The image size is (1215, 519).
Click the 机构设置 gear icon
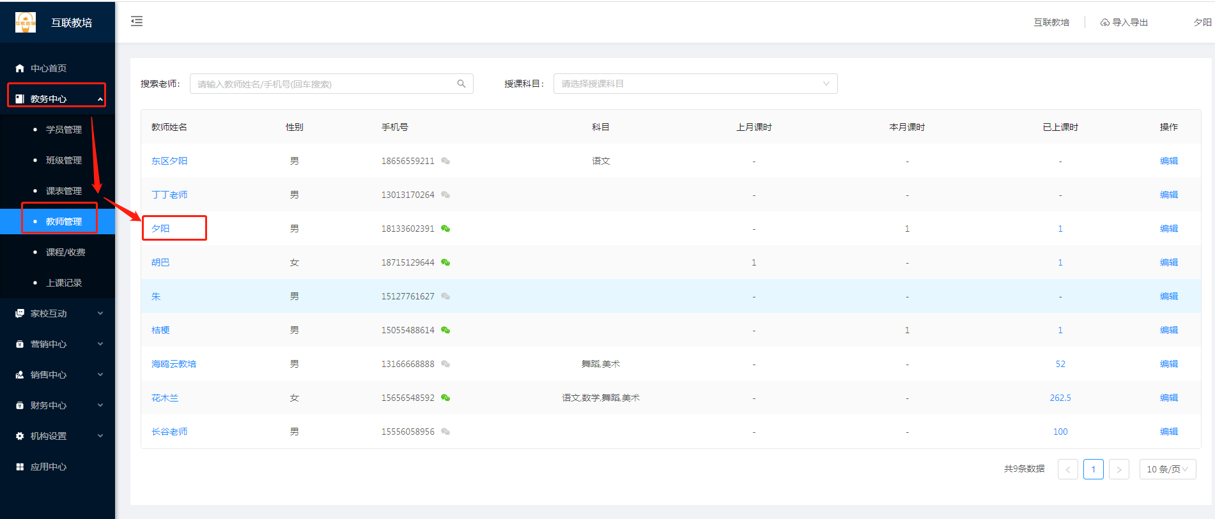point(20,436)
